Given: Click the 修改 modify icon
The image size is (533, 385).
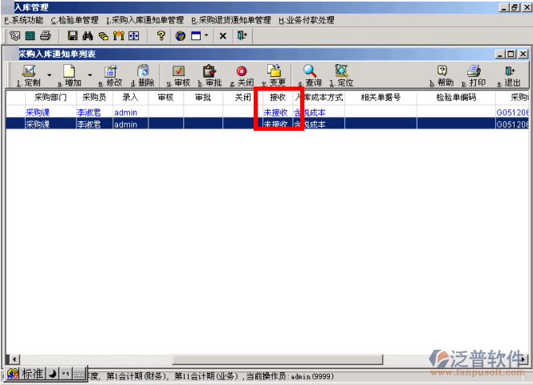Looking at the screenshot, I should click(111, 71).
